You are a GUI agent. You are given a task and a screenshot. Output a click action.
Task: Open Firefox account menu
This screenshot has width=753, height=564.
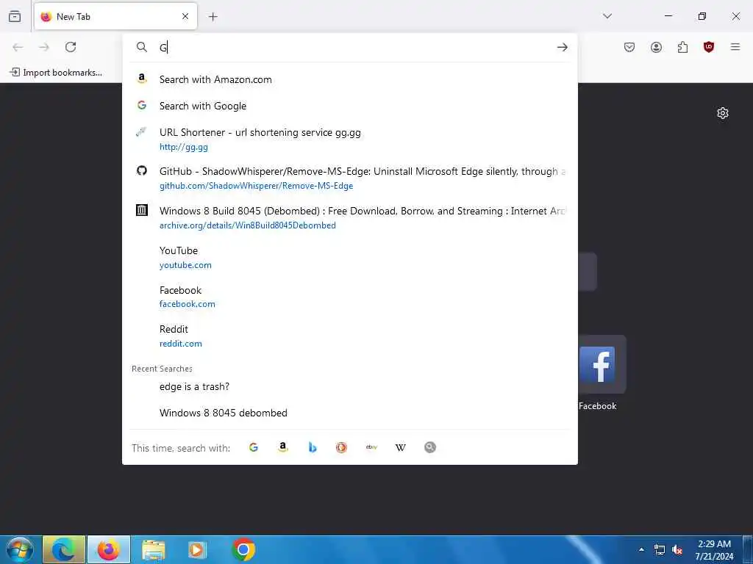click(x=656, y=47)
